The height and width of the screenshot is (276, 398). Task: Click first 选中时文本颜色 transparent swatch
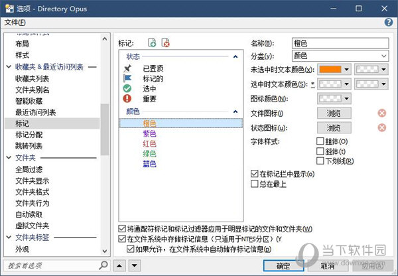click(330, 84)
